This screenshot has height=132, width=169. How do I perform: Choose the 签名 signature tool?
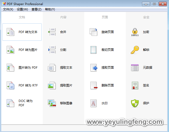tap(146, 85)
